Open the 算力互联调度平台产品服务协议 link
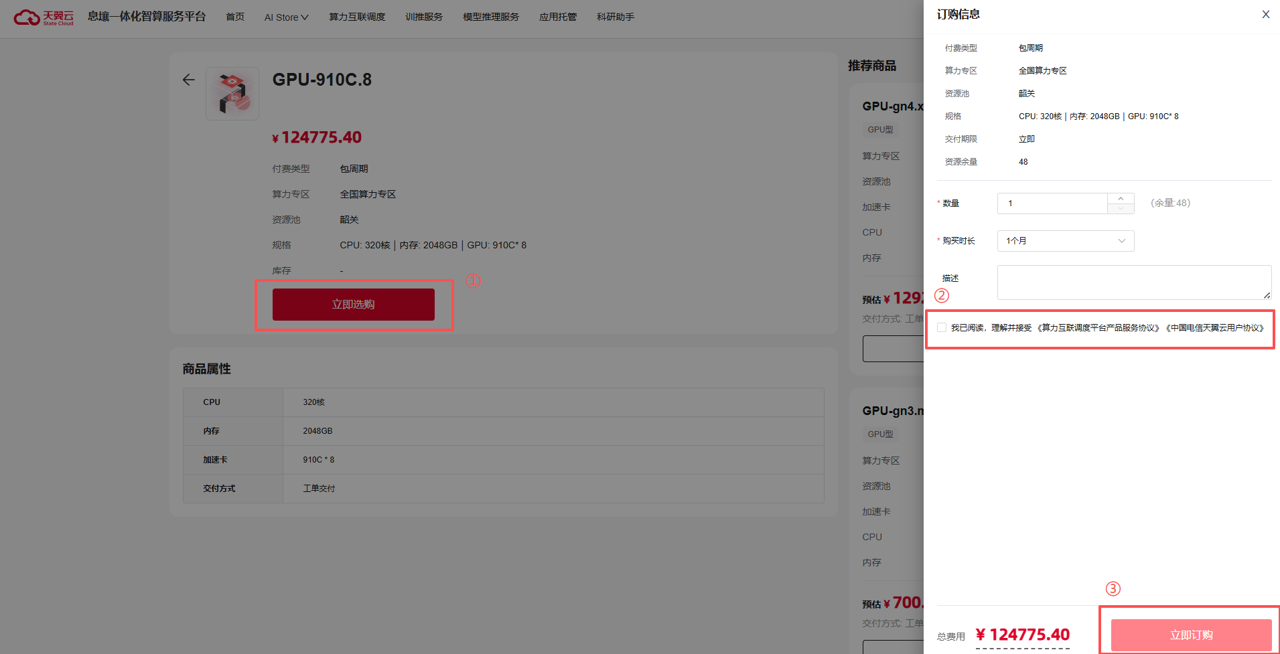 tap(1098, 328)
